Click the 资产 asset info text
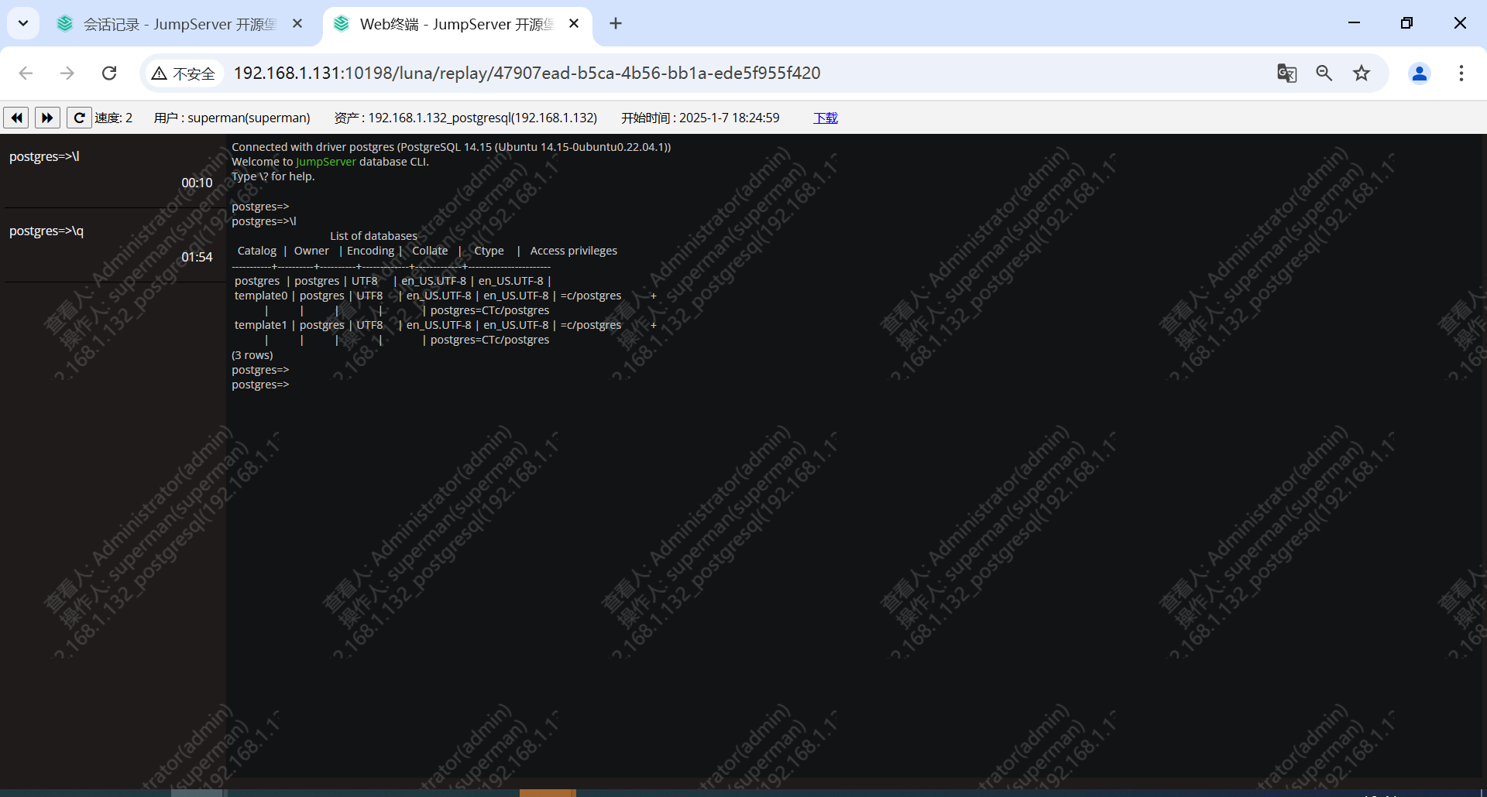Viewport: 1487px width, 797px height. (x=465, y=118)
